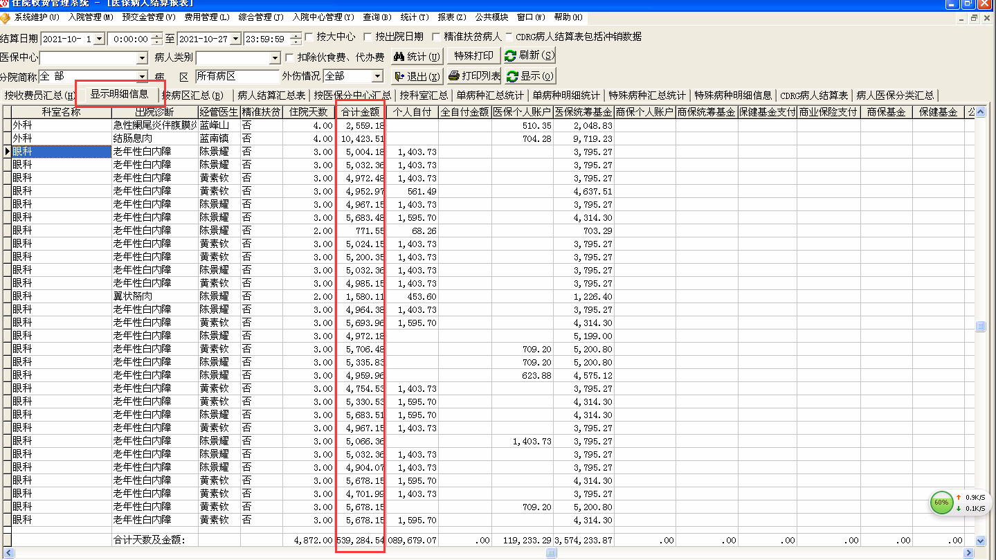Image resolution: width=996 pixels, height=560 pixels.
Task: Select the 结肠息肉 diagnosis cell
Action: [x=154, y=138]
